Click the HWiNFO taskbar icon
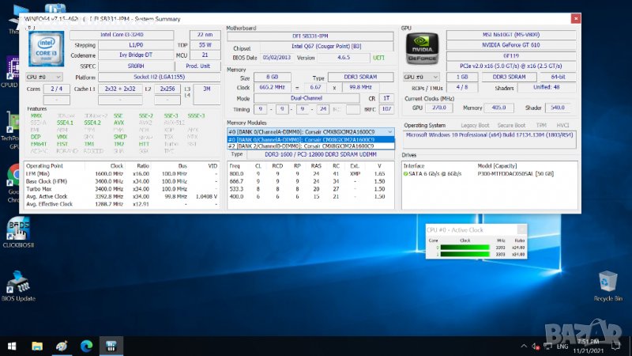This screenshot has height=356, width=632. click(112, 346)
